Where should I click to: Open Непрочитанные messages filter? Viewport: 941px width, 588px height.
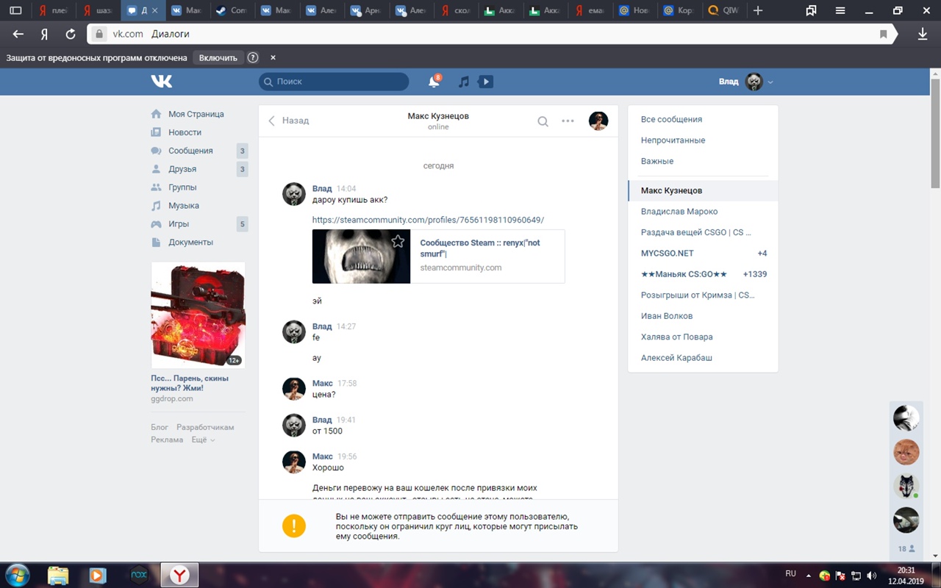[673, 140]
